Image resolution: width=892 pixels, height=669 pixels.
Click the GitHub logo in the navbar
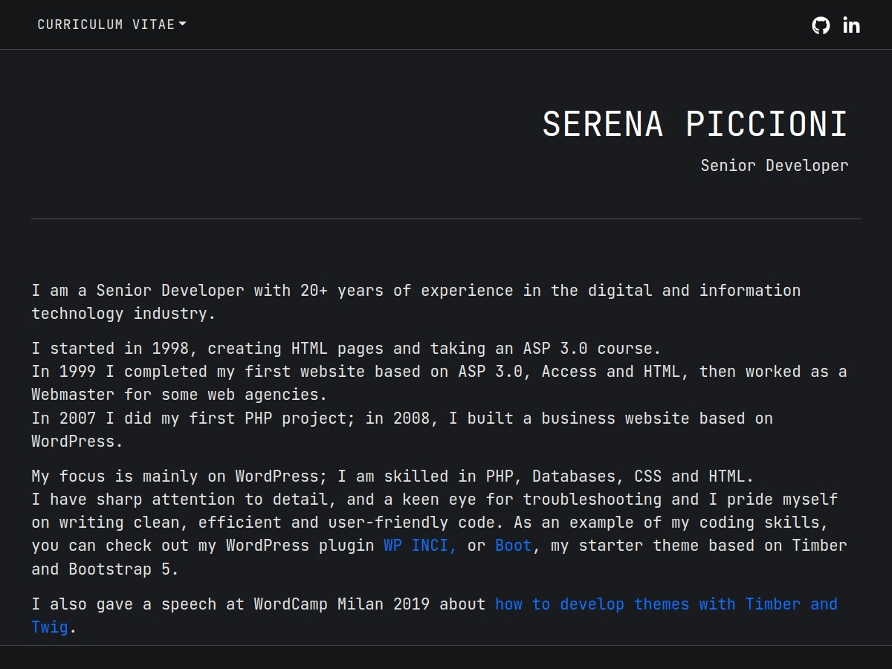click(x=821, y=25)
